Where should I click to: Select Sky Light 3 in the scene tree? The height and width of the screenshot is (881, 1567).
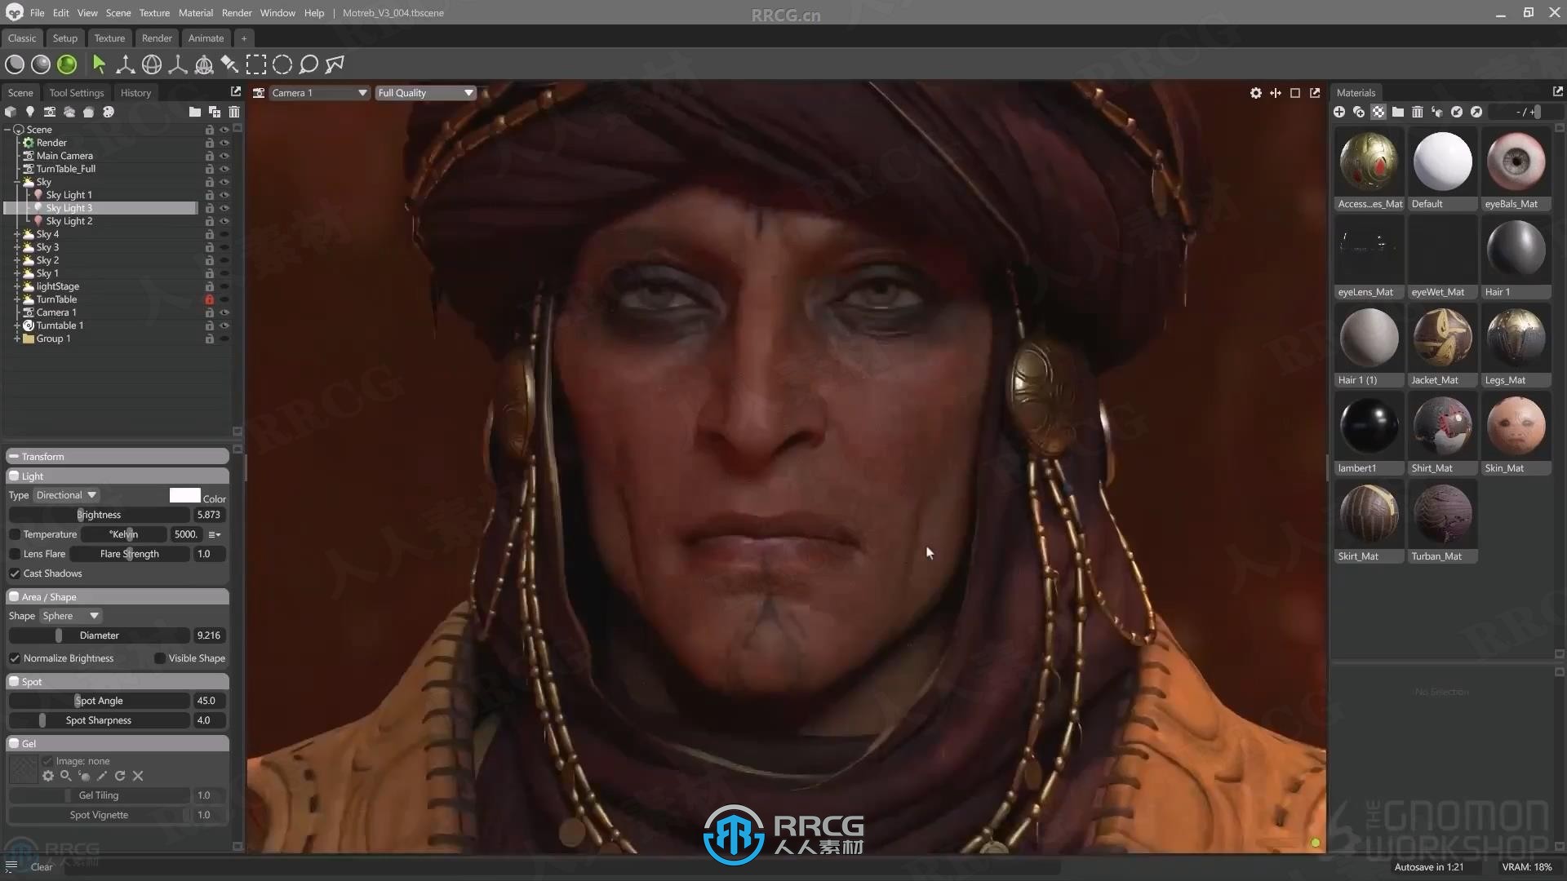click(x=101, y=208)
